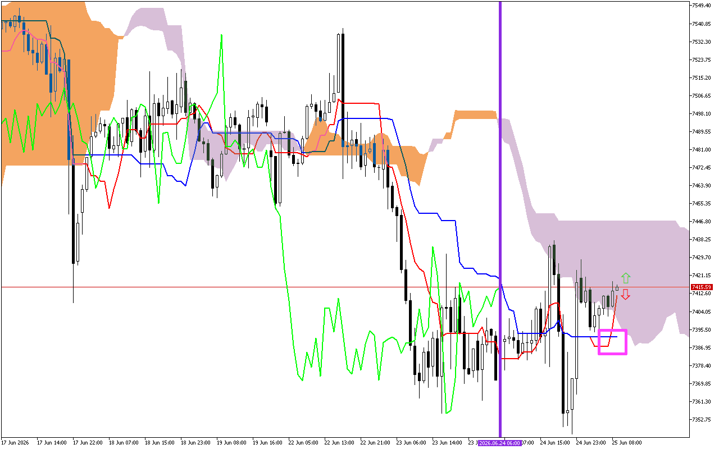This screenshot has width=719, height=449.
Task: Click time axis label 17 Jun 2026
Action: click(x=16, y=443)
